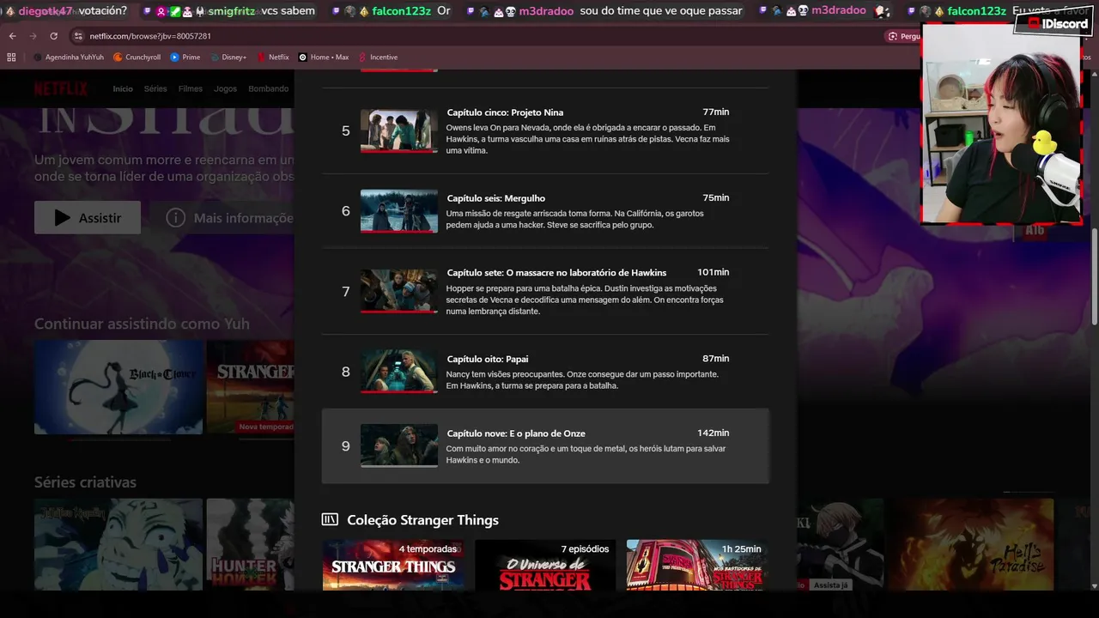Click the Mais informações button
This screenshot has height=618, width=1099.
click(x=222, y=218)
